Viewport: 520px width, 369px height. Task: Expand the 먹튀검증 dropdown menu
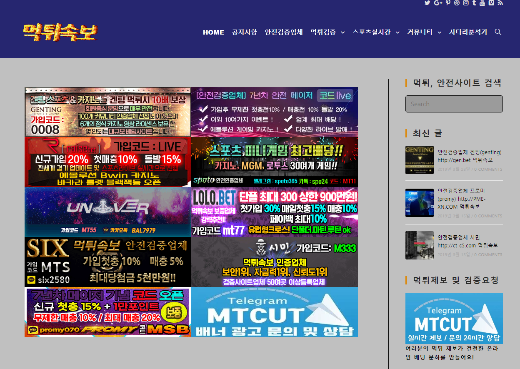(x=327, y=32)
